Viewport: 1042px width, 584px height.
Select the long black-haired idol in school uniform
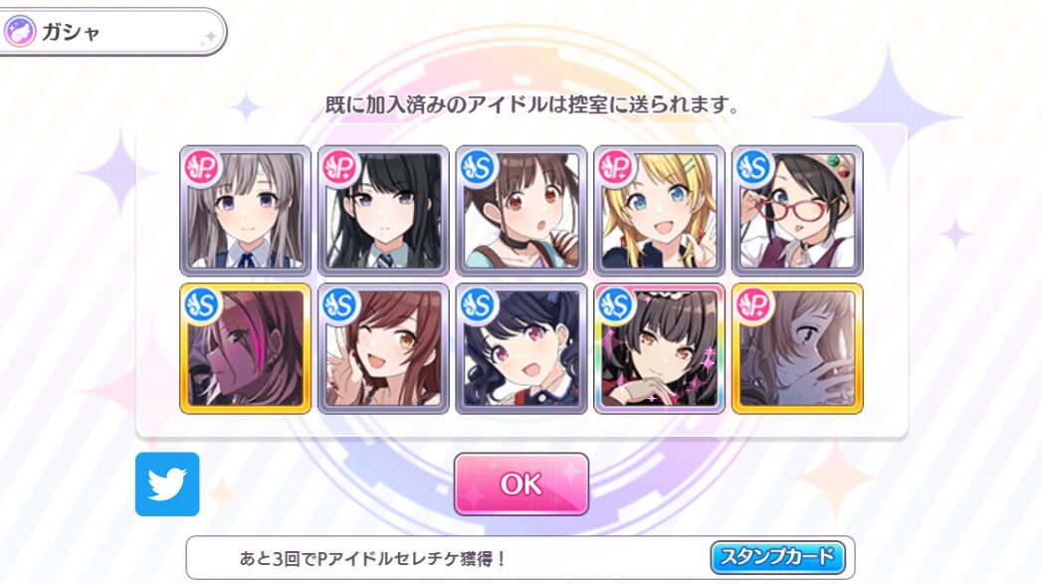383,211
